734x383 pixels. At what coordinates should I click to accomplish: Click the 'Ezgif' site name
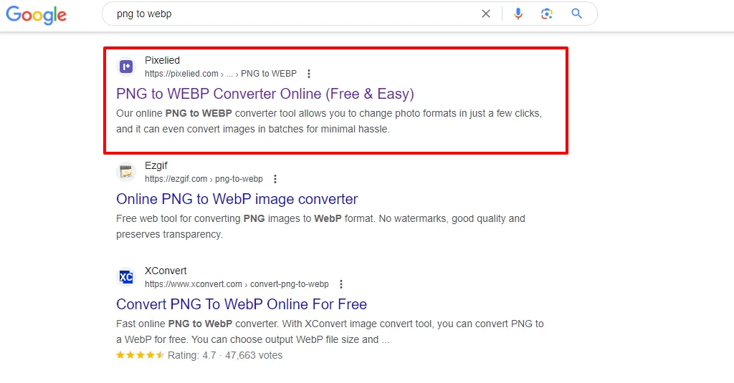click(x=156, y=165)
